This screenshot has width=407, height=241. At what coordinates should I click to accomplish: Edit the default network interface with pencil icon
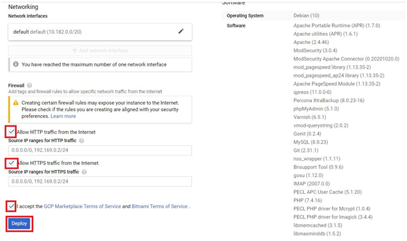[x=181, y=31]
